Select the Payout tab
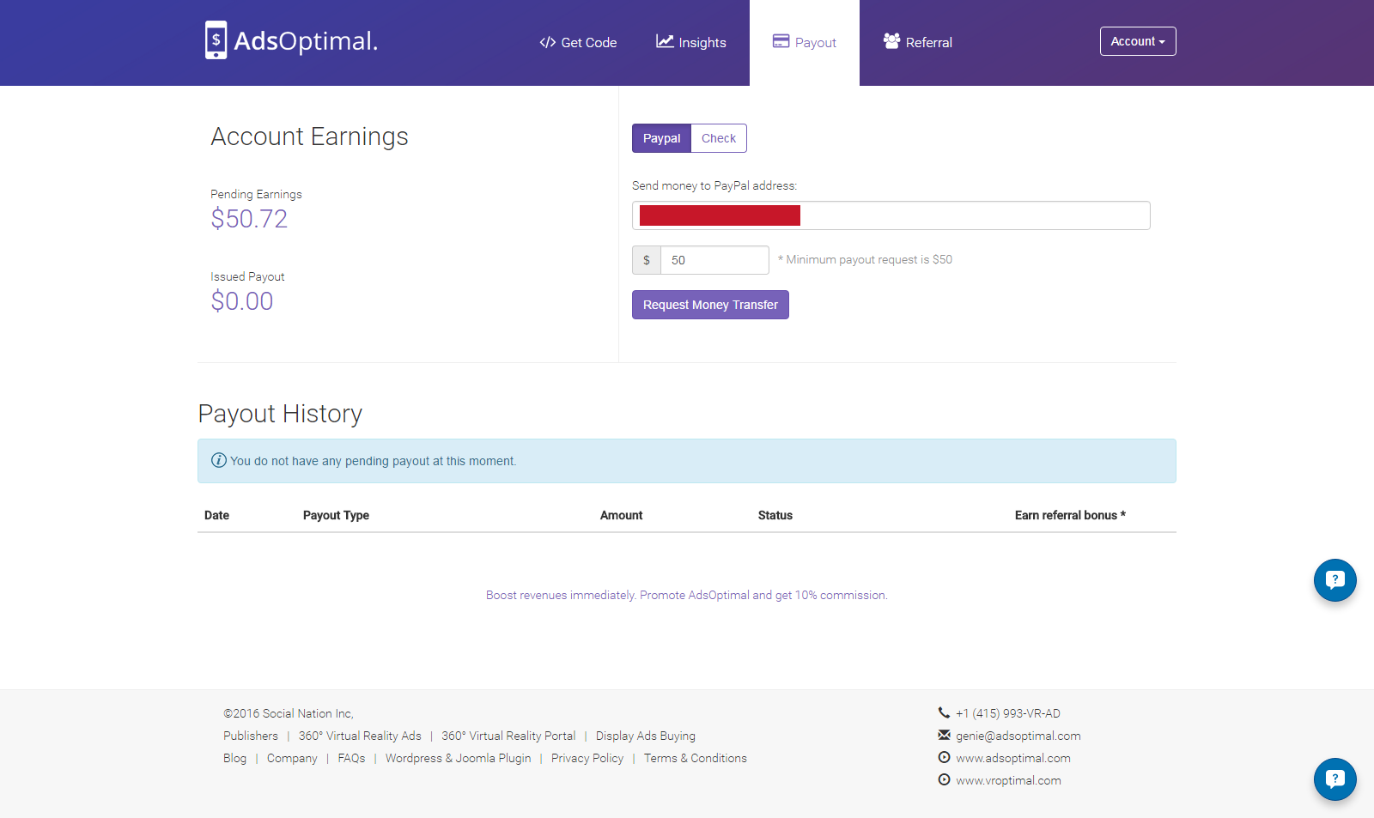Viewport: 1374px width, 818px height. 805,43
